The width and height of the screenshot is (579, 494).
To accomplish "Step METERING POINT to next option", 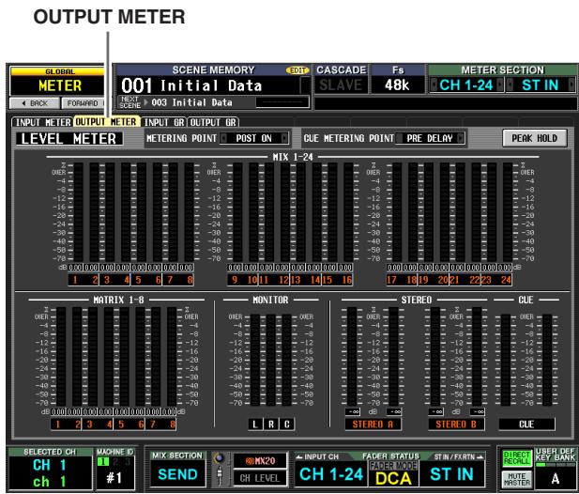I will (284, 138).
